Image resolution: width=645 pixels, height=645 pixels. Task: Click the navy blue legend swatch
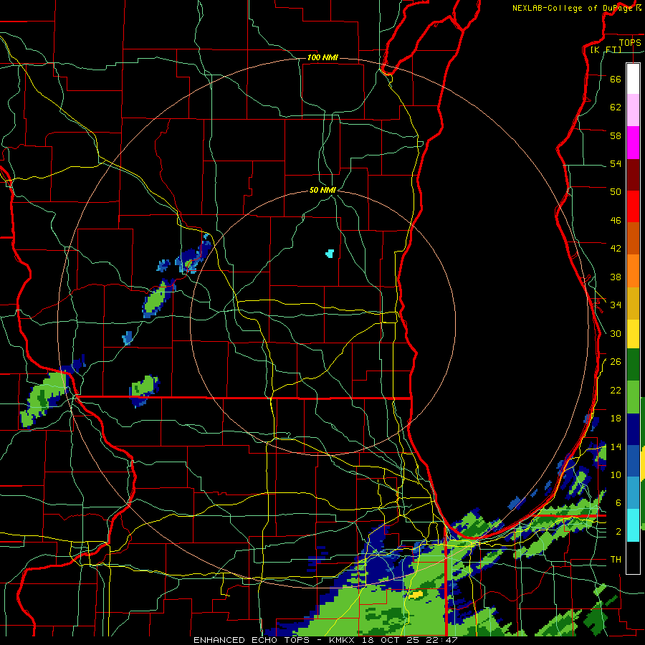(633, 429)
